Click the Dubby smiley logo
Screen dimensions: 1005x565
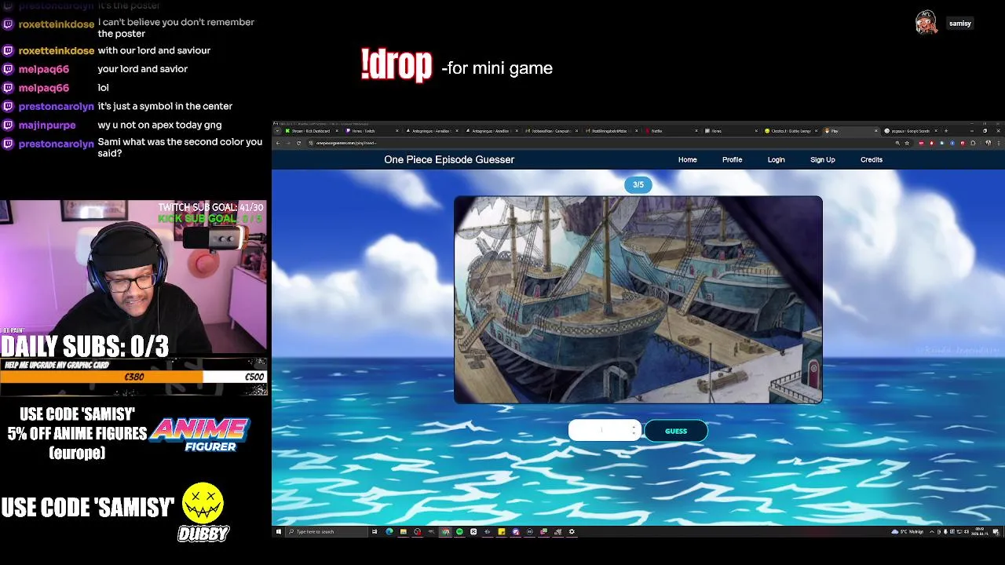tap(203, 503)
